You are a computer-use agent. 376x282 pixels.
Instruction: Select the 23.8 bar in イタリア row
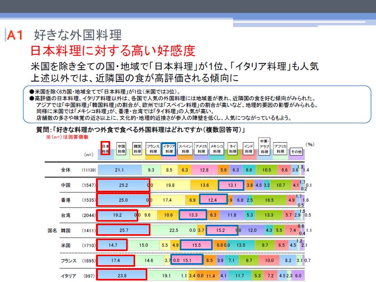pos(121,275)
